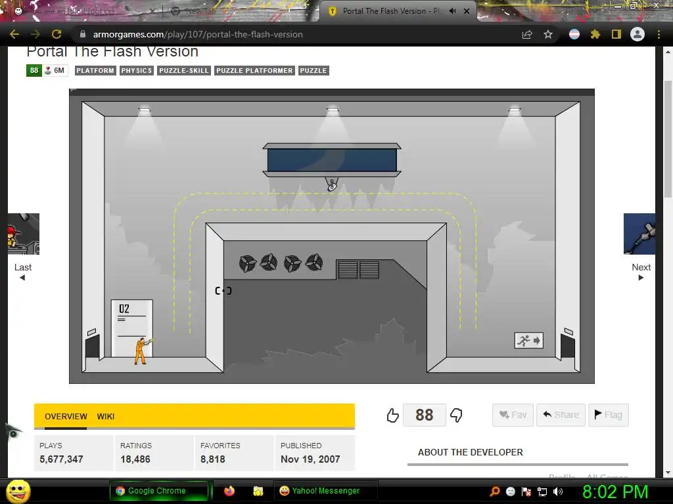Click the tray magnifier search icon
The image size is (673, 504).
[x=495, y=492]
